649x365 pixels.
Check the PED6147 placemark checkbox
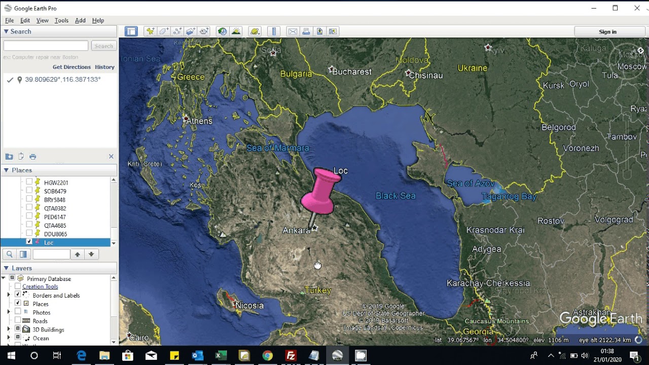point(29,216)
